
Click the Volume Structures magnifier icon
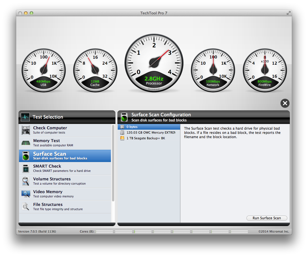tap(26, 181)
